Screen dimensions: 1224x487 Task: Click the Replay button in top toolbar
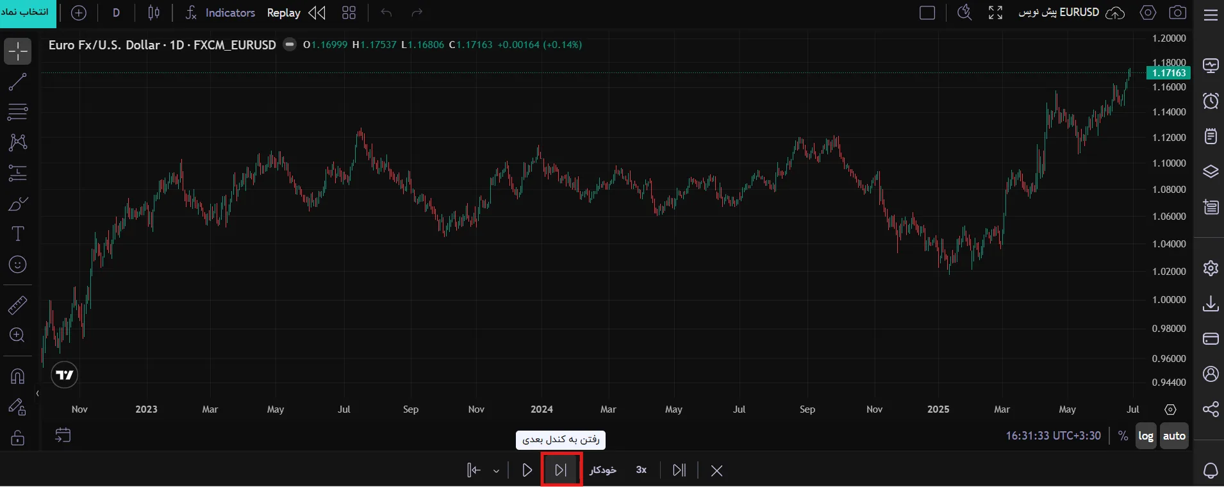pyautogui.click(x=296, y=13)
